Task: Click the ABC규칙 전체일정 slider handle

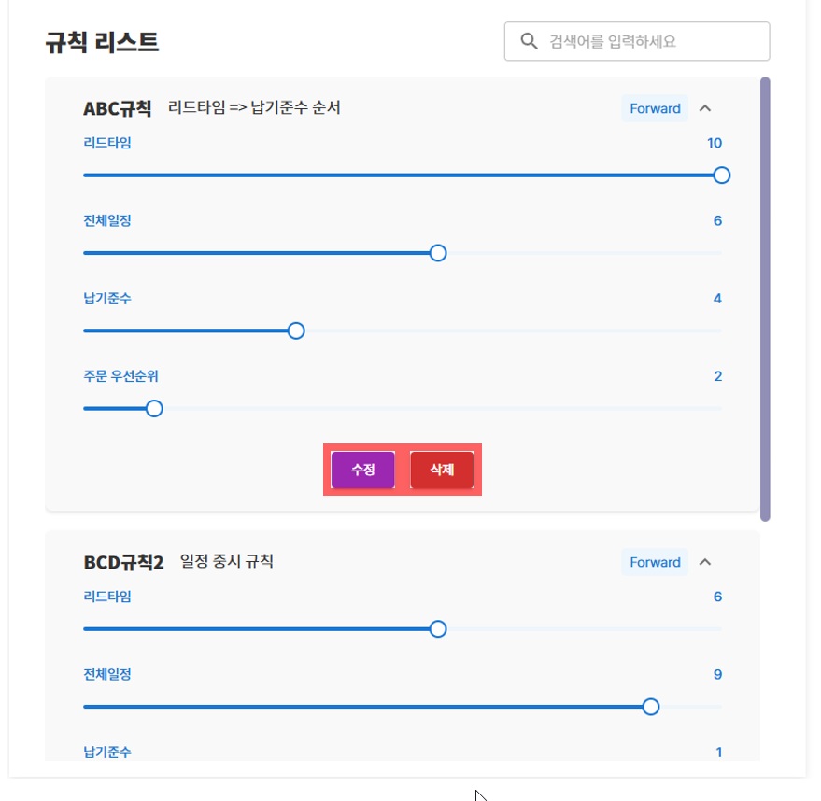Action: click(x=437, y=253)
